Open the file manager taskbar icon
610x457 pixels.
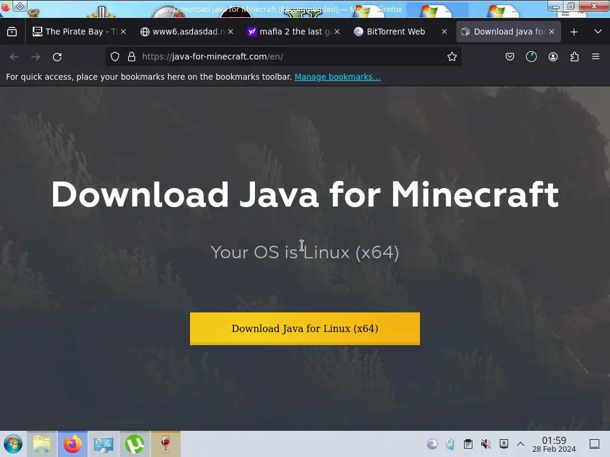42,444
